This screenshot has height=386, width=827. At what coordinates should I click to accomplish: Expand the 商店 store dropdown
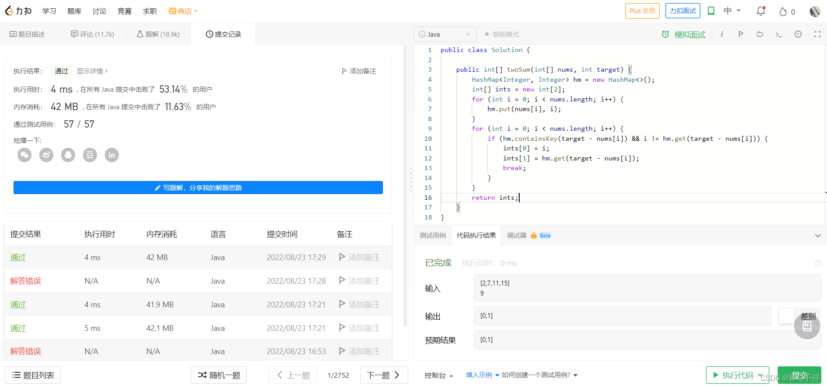[x=183, y=11]
